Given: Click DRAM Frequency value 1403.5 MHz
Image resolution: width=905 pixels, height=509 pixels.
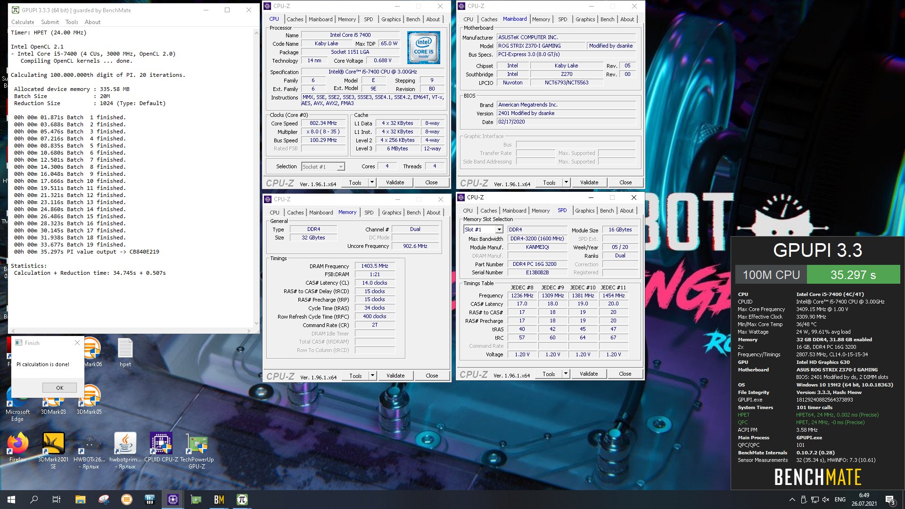Looking at the screenshot, I should (375, 266).
